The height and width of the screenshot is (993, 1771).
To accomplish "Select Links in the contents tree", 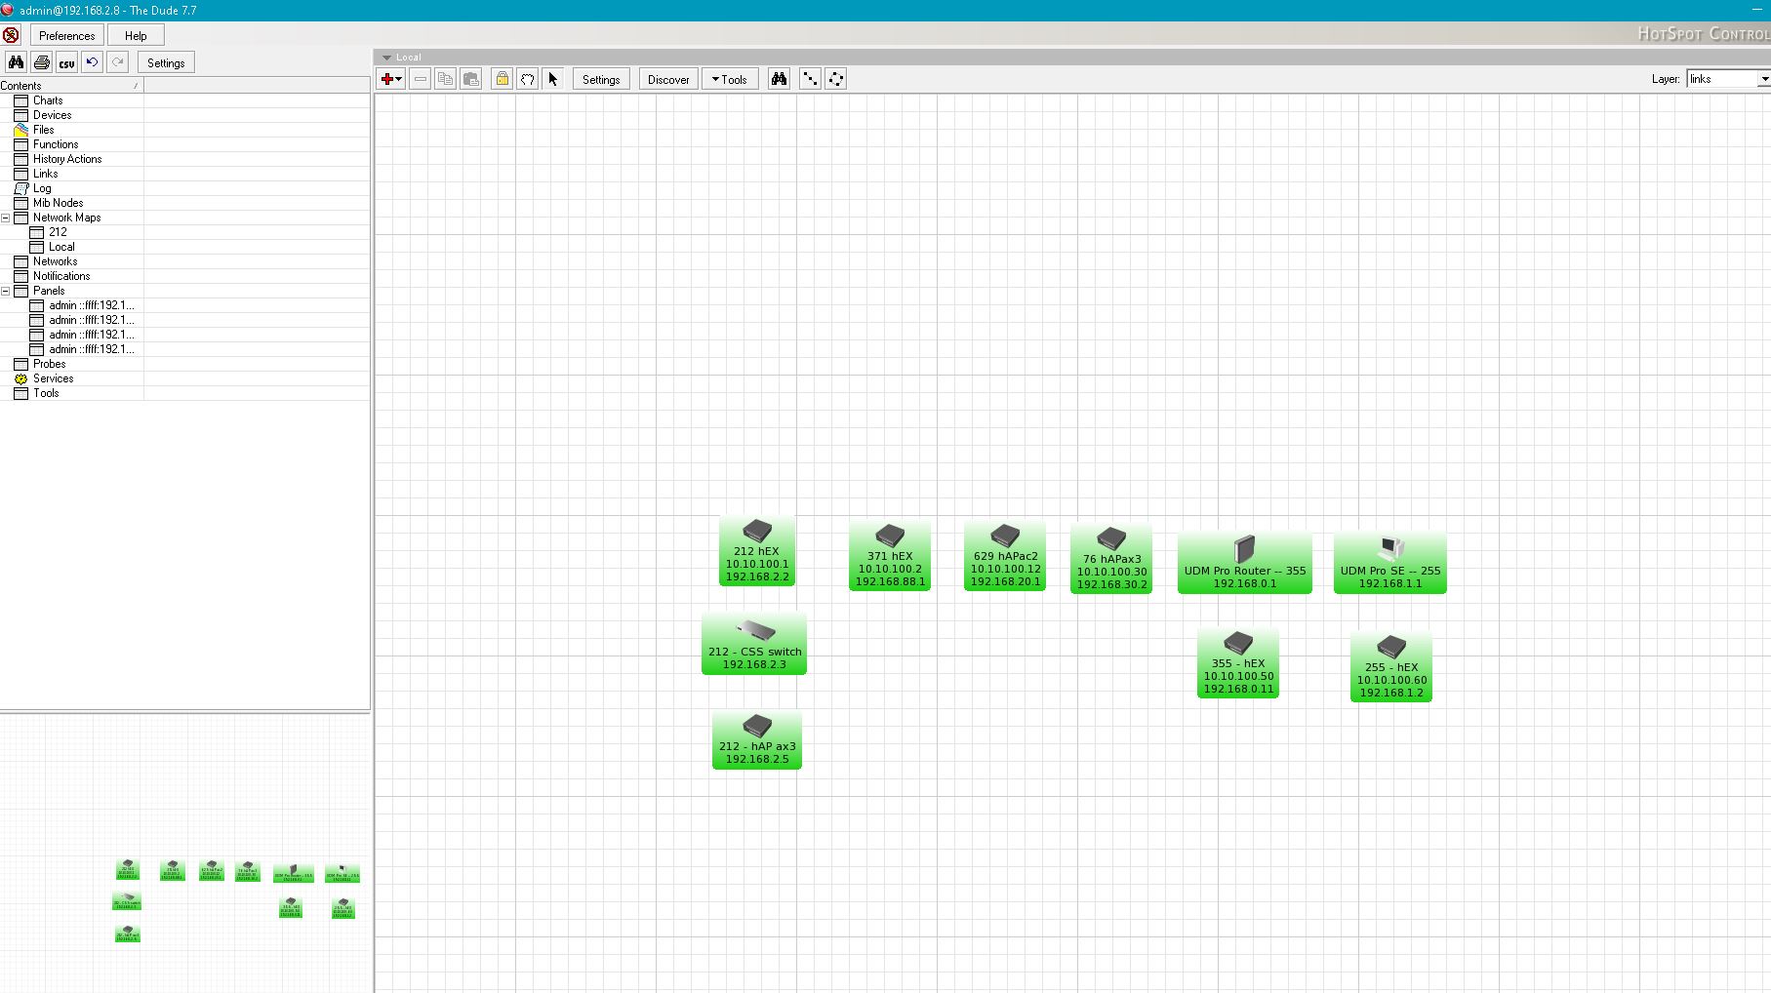I will [x=45, y=174].
